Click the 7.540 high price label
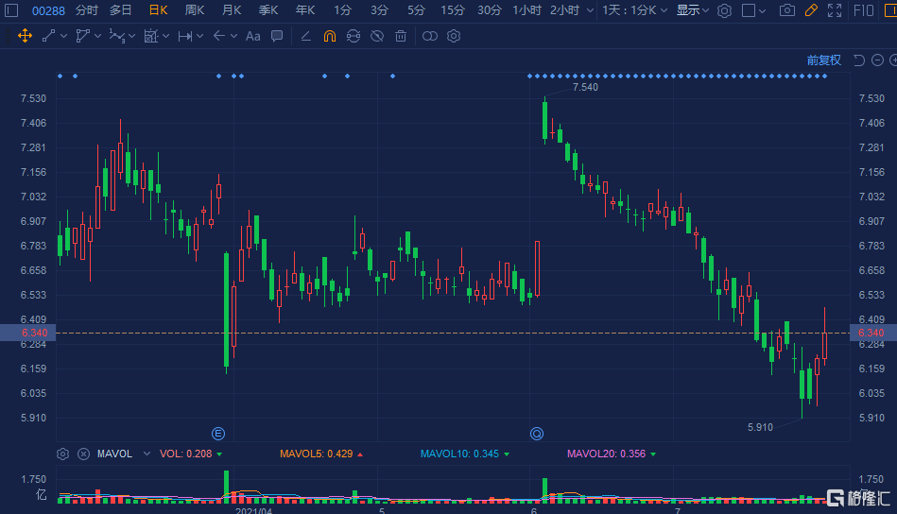 click(x=585, y=87)
